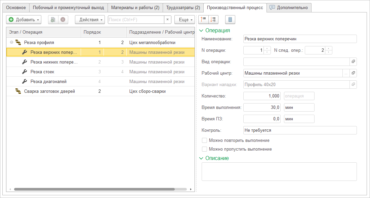Enable Можно повторить выполнение checkbox
Viewport: 370px width, 198px height.
point(204,141)
